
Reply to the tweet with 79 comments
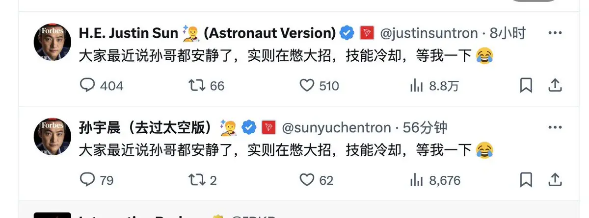click(87, 180)
